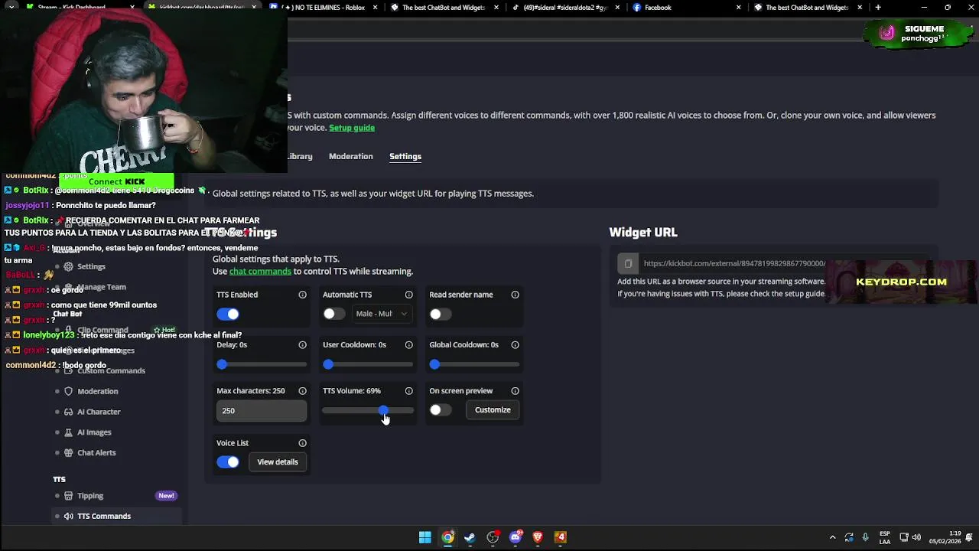This screenshot has height=551, width=979.
Task: Enable the On screen preview toggle
Action: [x=440, y=410]
